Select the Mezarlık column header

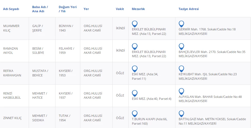138,9
